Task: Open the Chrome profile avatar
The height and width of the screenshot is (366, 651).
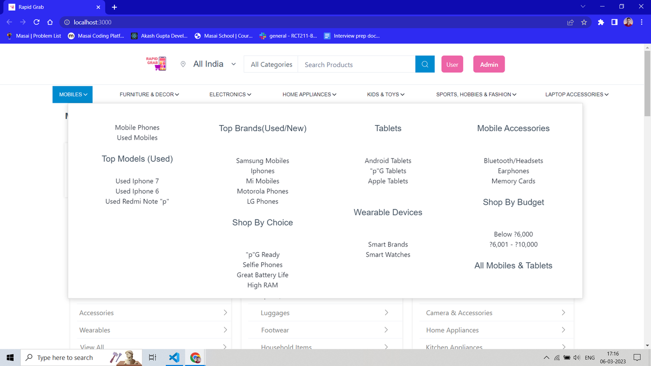Action: tap(628, 22)
